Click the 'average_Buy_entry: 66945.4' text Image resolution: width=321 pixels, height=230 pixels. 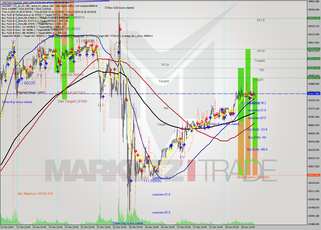(137, 36)
